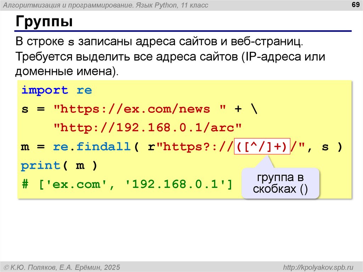Click the monospace variable s in the description
Image resolution: width=363 pixels, height=272 pixels.
71,42
